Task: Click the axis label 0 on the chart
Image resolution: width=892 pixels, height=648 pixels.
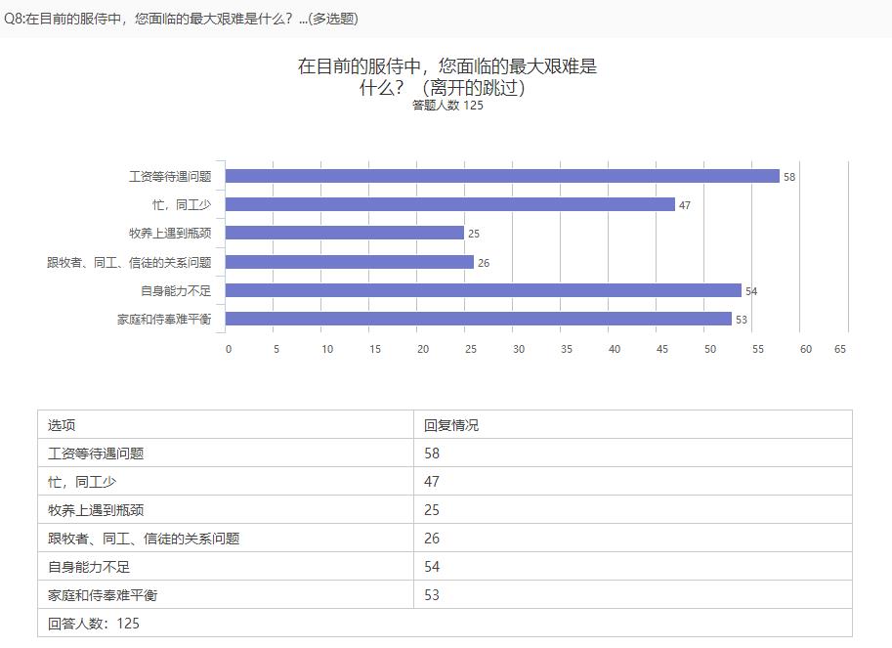Action: (230, 349)
